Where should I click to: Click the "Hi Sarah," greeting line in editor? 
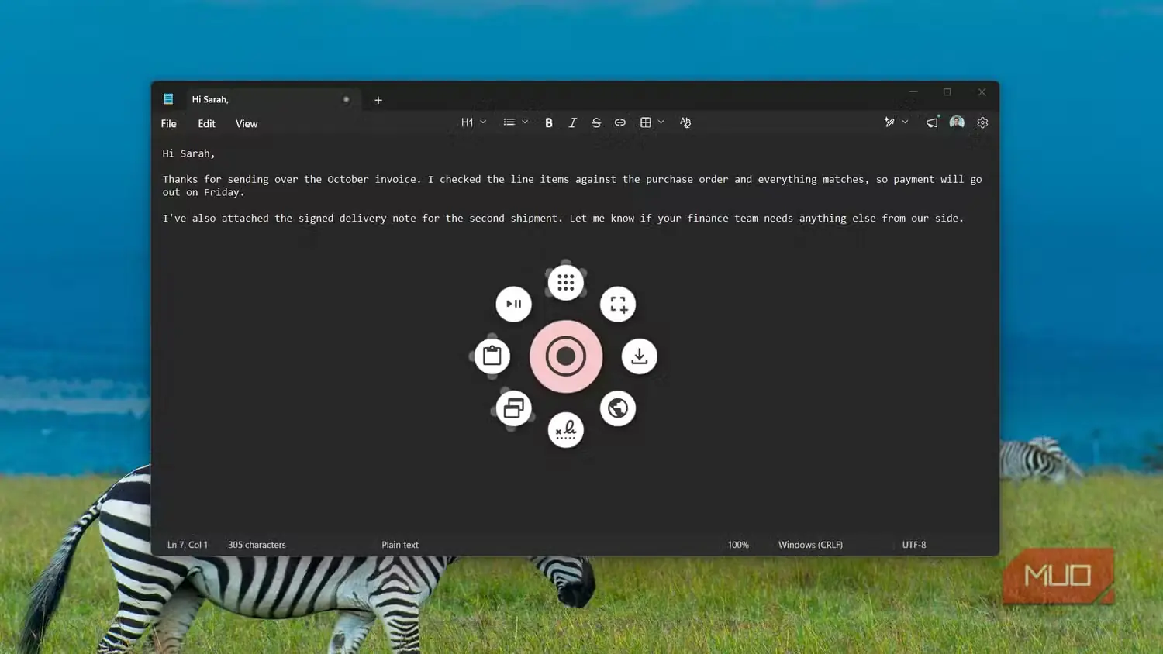pos(188,153)
